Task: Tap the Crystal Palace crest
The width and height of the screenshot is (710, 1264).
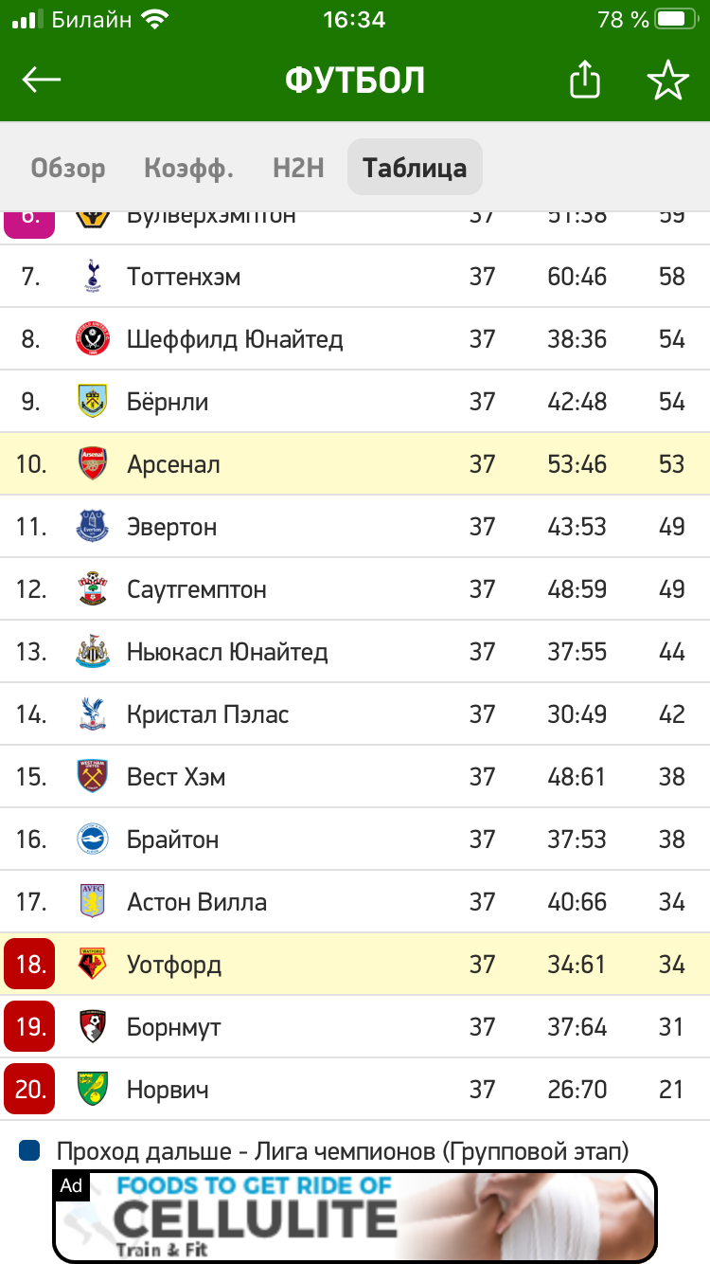Action: point(93,714)
